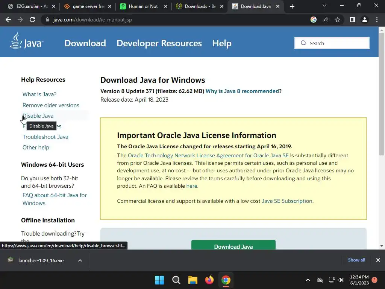The width and height of the screenshot is (385, 289).
Task: Open File Explorer from the taskbar
Action: [x=193, y=280]
